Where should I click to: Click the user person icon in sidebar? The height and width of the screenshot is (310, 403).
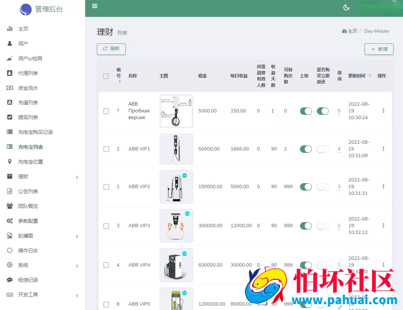pos(9,43)
